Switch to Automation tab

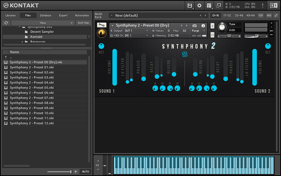pos(82,16)
